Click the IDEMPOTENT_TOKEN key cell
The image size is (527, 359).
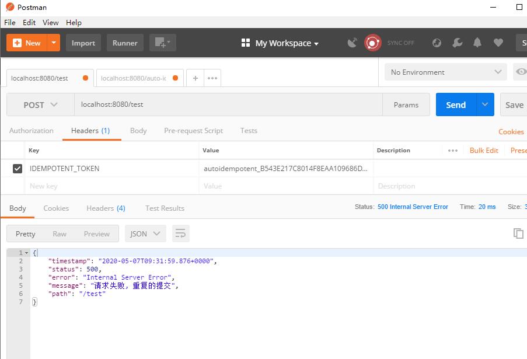(111, 168)
